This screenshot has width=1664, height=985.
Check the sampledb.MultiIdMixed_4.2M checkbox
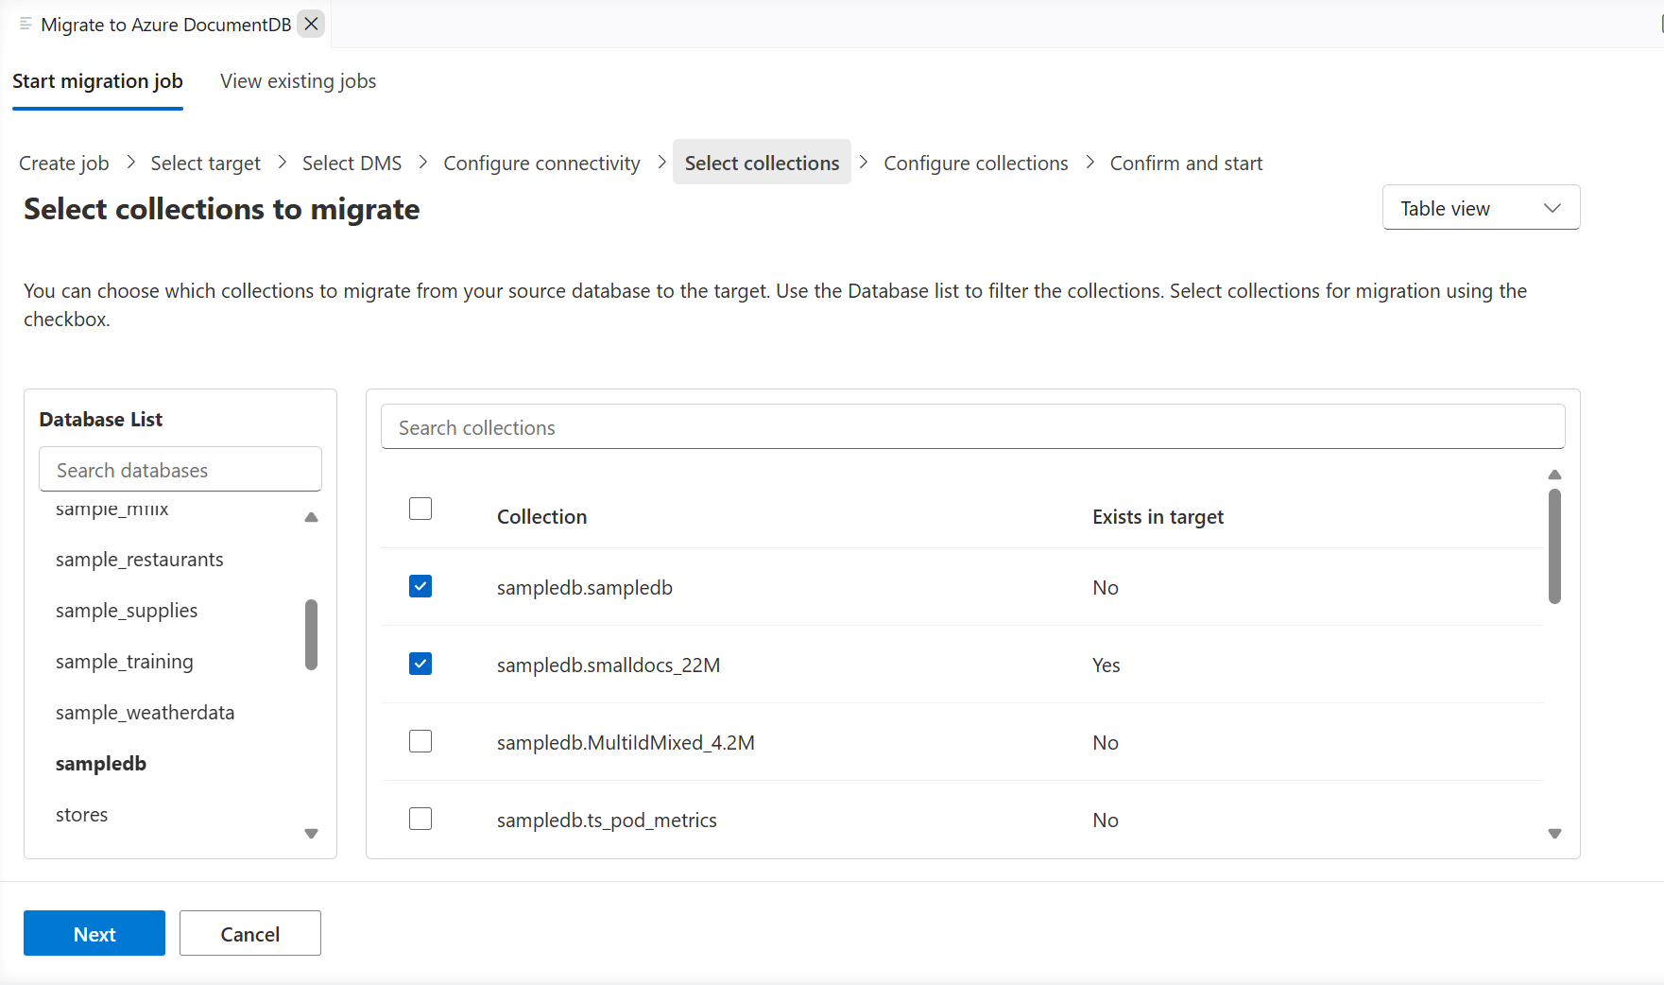[x=420, y=741]
